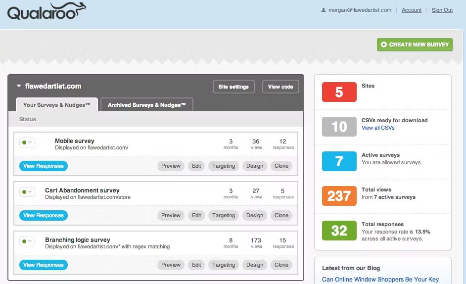Click the green 32 Total responses badge

(339, 231)
